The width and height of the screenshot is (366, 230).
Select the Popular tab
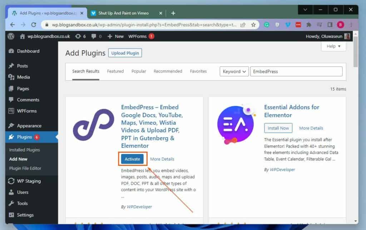139,71
